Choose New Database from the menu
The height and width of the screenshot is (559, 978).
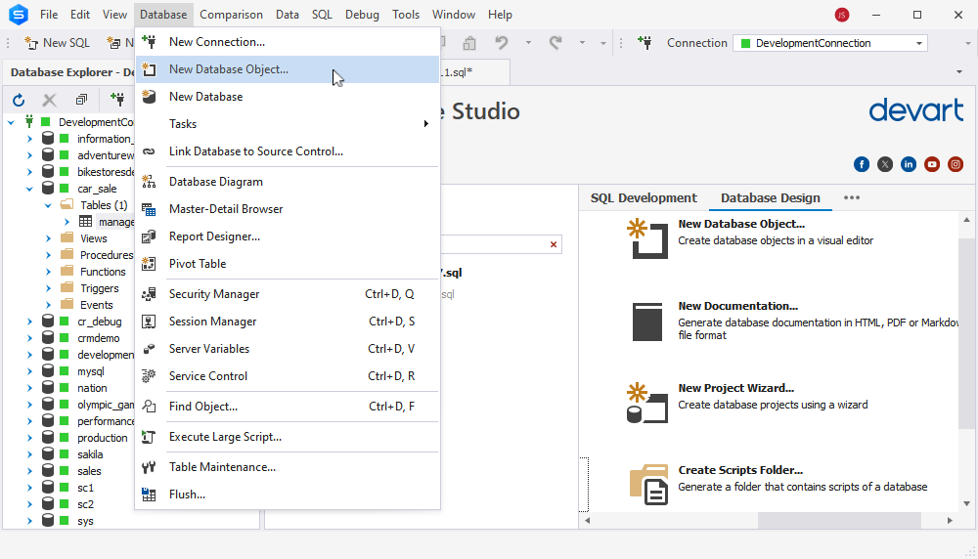[288, 97]
